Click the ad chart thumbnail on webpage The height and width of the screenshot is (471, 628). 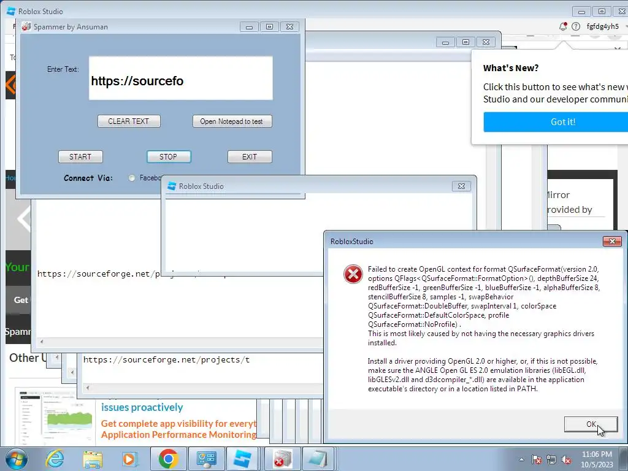click(55, 416)
